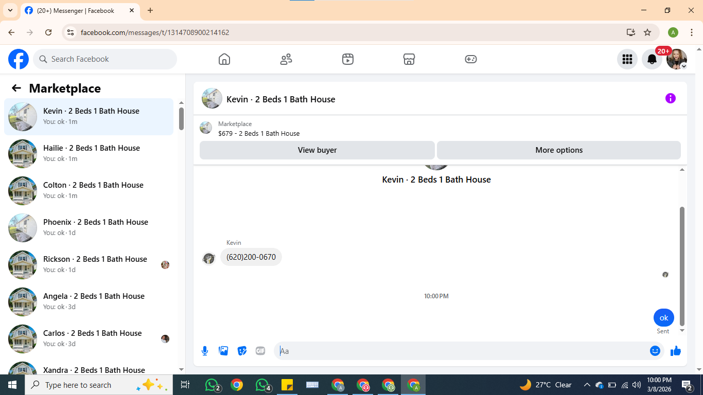Click the chat messages scrollbar thumb
This screenshot has width=703, height=395.
pyautogui.click(x=682, y=266)
